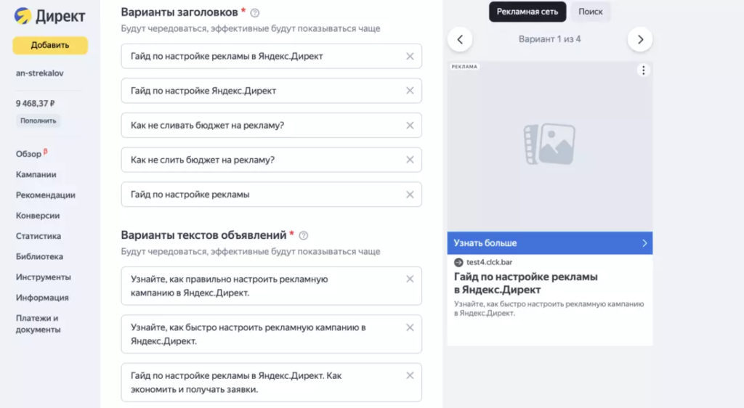744x408 pixels.
Task: Remove headline 'Гайд по настройке Яндекс.Директ'
Action: 410,91
